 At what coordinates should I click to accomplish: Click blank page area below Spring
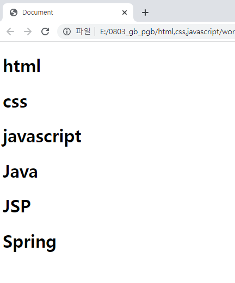coord(117,268)
